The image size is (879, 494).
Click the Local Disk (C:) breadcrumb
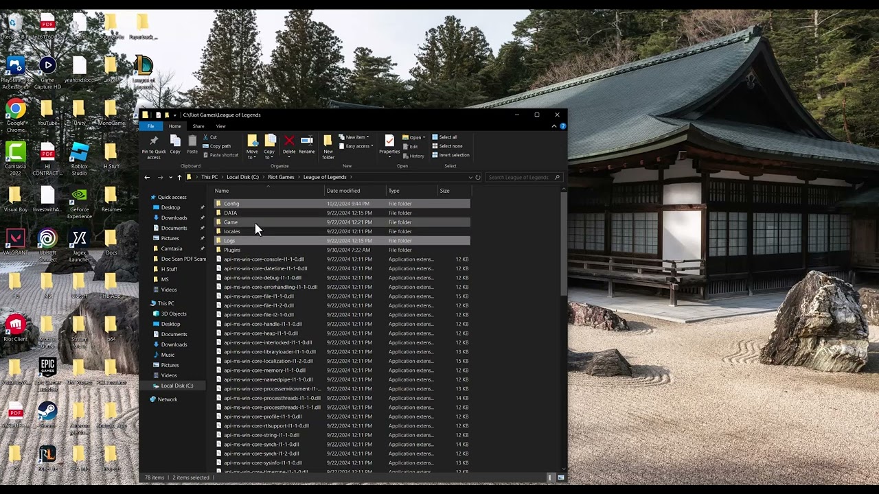pos(242,178)
